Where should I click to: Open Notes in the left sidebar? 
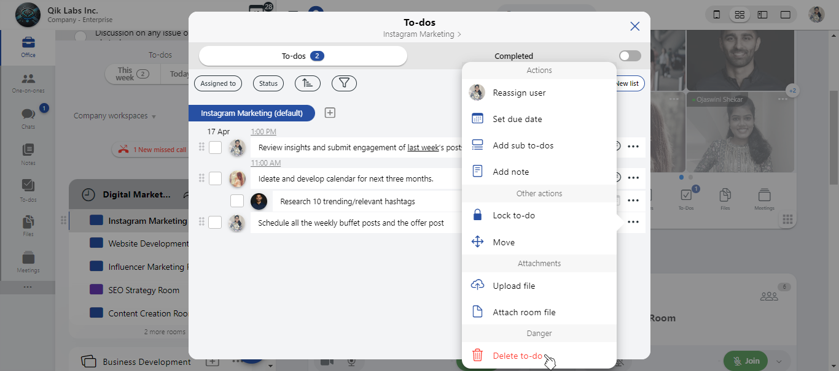(x=28, y=154)
